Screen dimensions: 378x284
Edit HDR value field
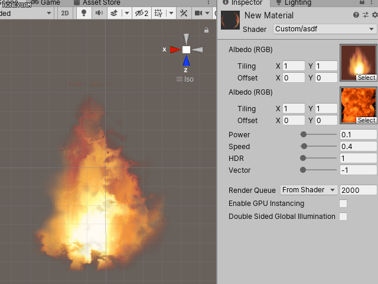359,158
